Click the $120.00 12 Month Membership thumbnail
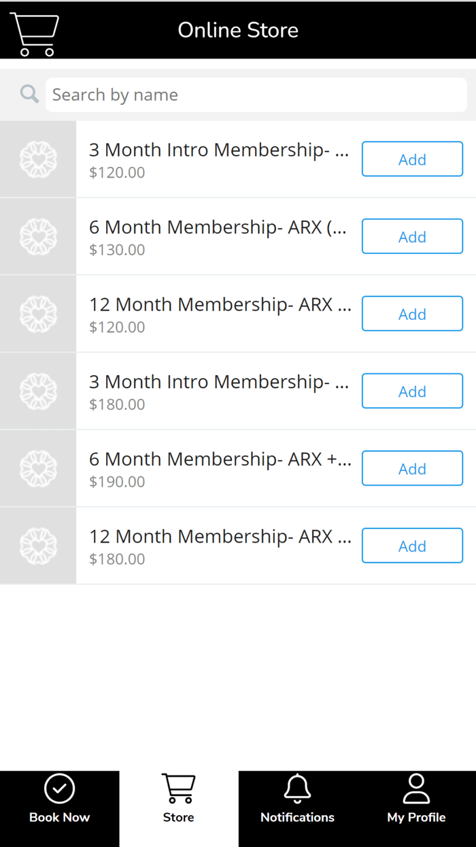Image resolution: width=476 pixels, height=847 pixels. pyautogui.click(x=38, y=314)
